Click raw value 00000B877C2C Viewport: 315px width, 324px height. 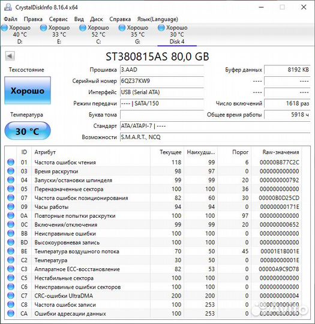point(279,162)
